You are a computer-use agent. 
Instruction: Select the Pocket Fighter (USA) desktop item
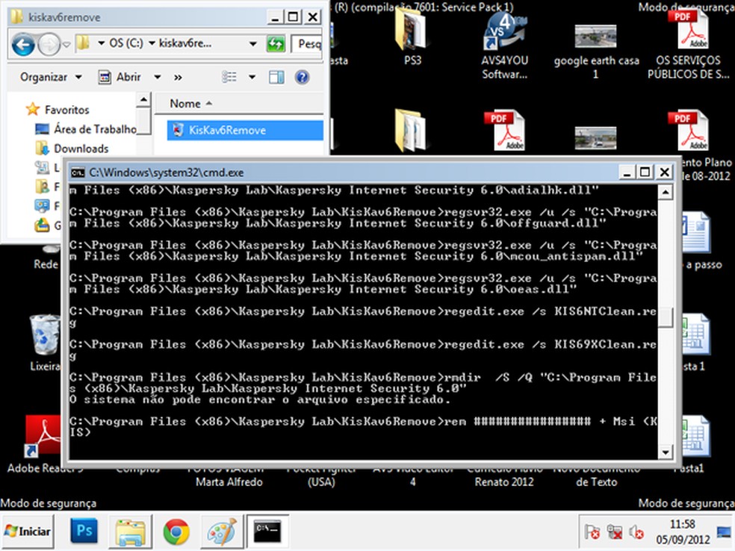(x=321, y=476)
